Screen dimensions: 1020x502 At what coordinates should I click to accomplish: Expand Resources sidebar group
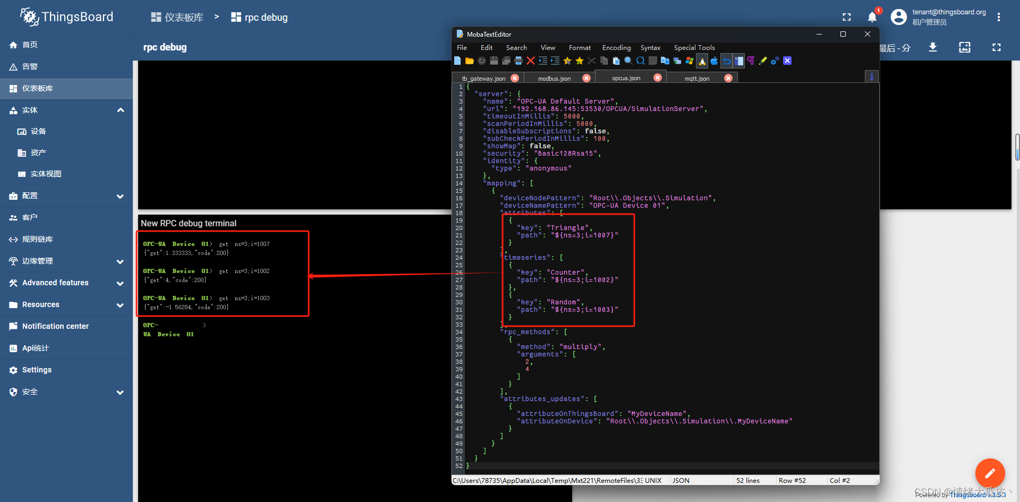pos(120,305)
